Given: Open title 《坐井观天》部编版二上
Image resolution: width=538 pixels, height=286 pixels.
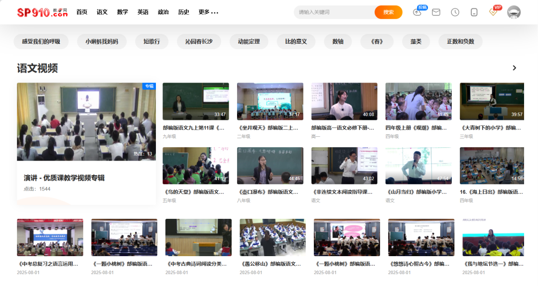Looking at the screenshot, I should [x=268, y=128].
